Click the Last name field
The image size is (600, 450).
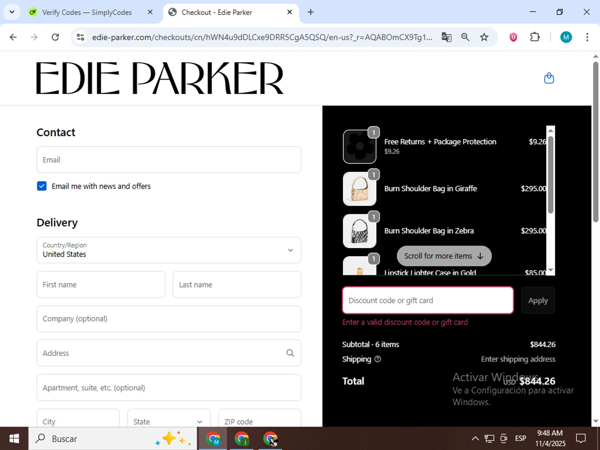[x=237, y=284]
